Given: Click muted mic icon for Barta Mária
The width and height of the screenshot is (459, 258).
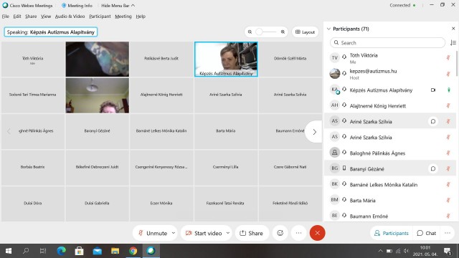Looking at the screenshot, I should [448, 200].
